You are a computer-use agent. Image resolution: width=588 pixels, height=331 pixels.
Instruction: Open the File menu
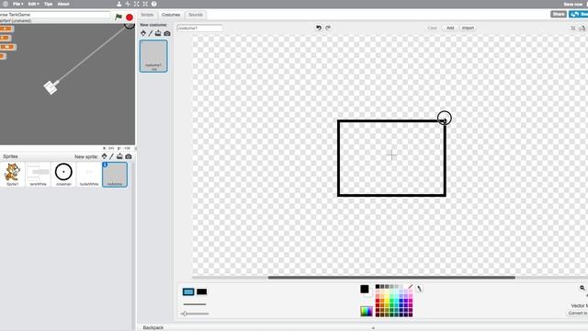[x=17, y=4]
